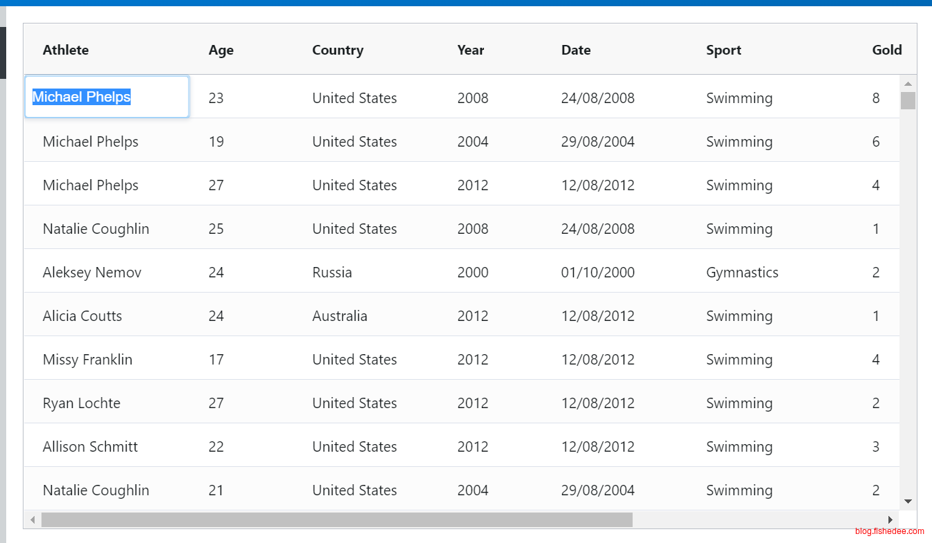This screenshot has width=932, height=543.
Task: Click the Russia country cell
Action: pyautogui.click(x=332, y=273)
